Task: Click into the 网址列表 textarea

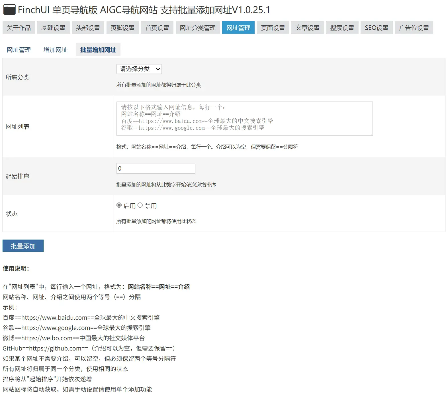Action: (x=244, y=119)
